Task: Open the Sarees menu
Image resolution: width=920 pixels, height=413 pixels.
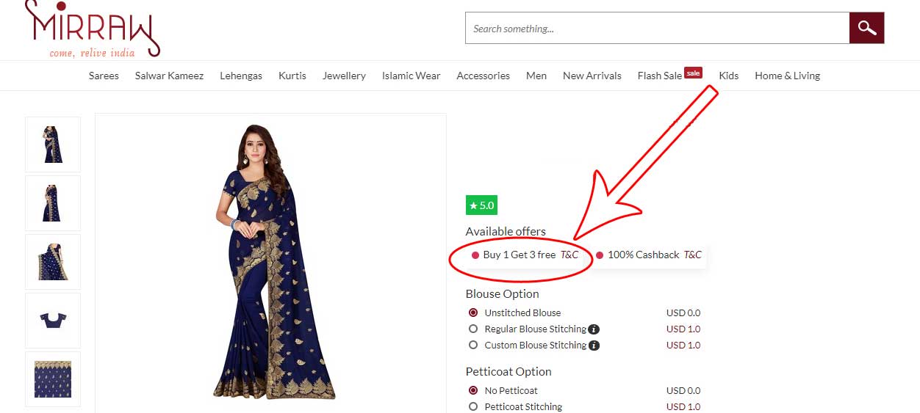Action: (104, 76)
